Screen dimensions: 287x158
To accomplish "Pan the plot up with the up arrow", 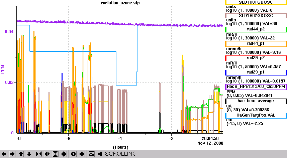I will coord(21,154).
